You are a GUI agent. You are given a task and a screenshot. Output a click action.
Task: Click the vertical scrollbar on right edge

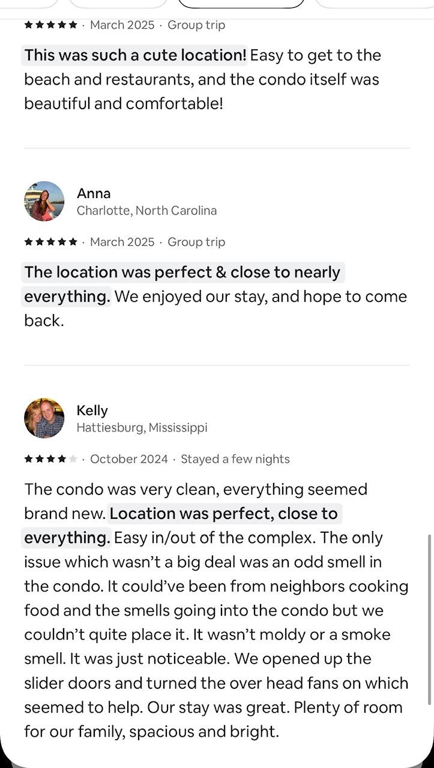430,619
